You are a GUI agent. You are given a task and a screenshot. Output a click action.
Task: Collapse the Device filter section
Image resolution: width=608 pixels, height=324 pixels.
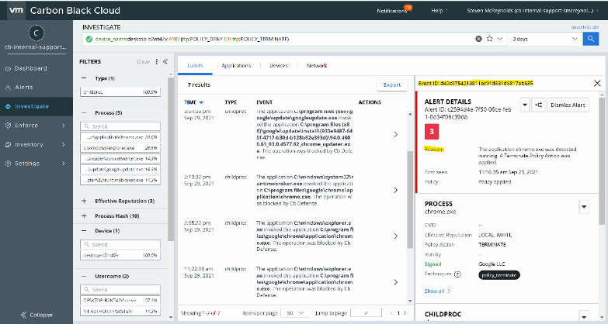click(84, 231)
